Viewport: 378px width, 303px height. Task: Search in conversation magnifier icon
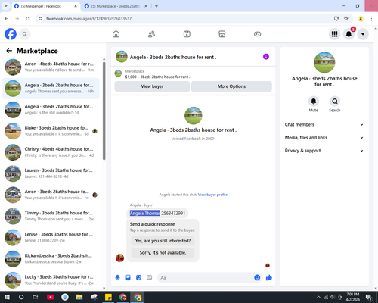(x=335, y=102)
